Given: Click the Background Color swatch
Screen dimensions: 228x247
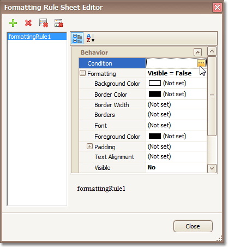Looking at the screenshot, I should pyautogui.click(x=155, y=83).
